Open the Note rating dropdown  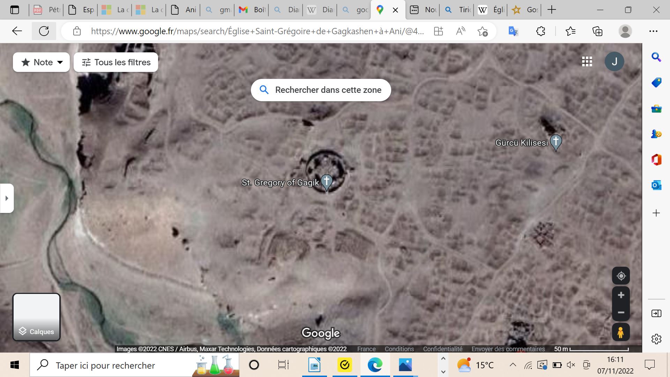(42, 62)
